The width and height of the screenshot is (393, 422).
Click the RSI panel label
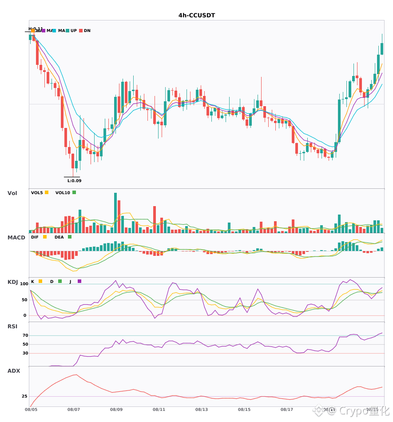pos(12,326)
